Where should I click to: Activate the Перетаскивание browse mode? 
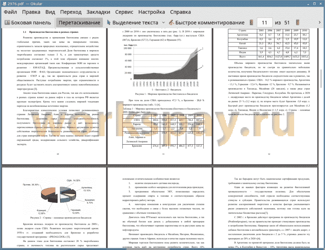79,23
